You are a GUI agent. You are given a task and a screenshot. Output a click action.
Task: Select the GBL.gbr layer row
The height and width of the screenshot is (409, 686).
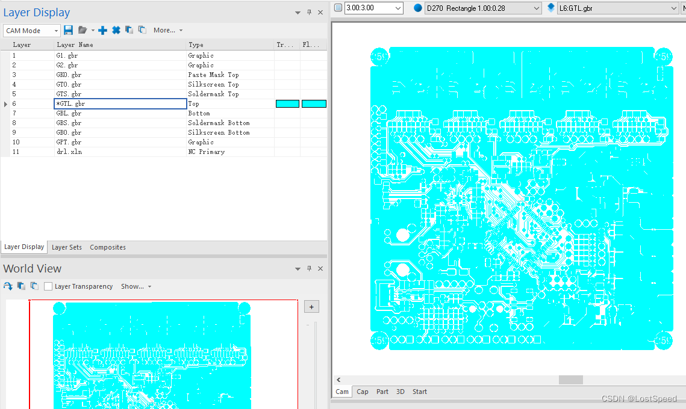click(164, 113)
